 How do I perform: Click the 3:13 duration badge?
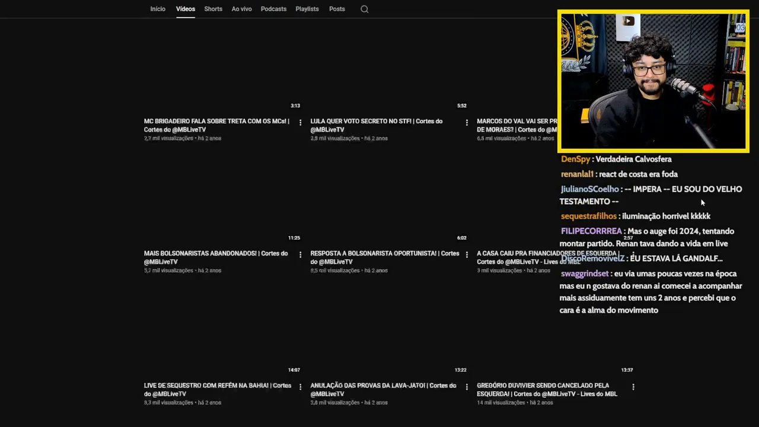295,106
